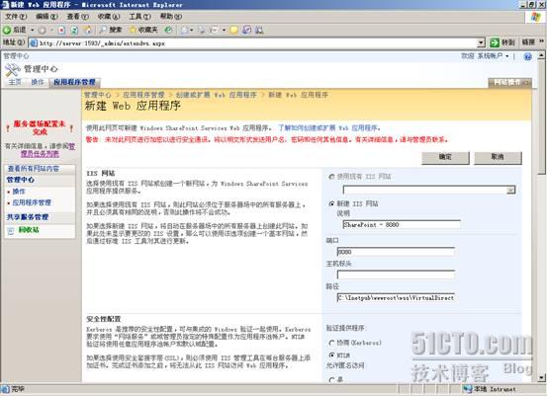547x396 pixels.
Task: Click the Research toolbar icon
Action: pos(246,31)
